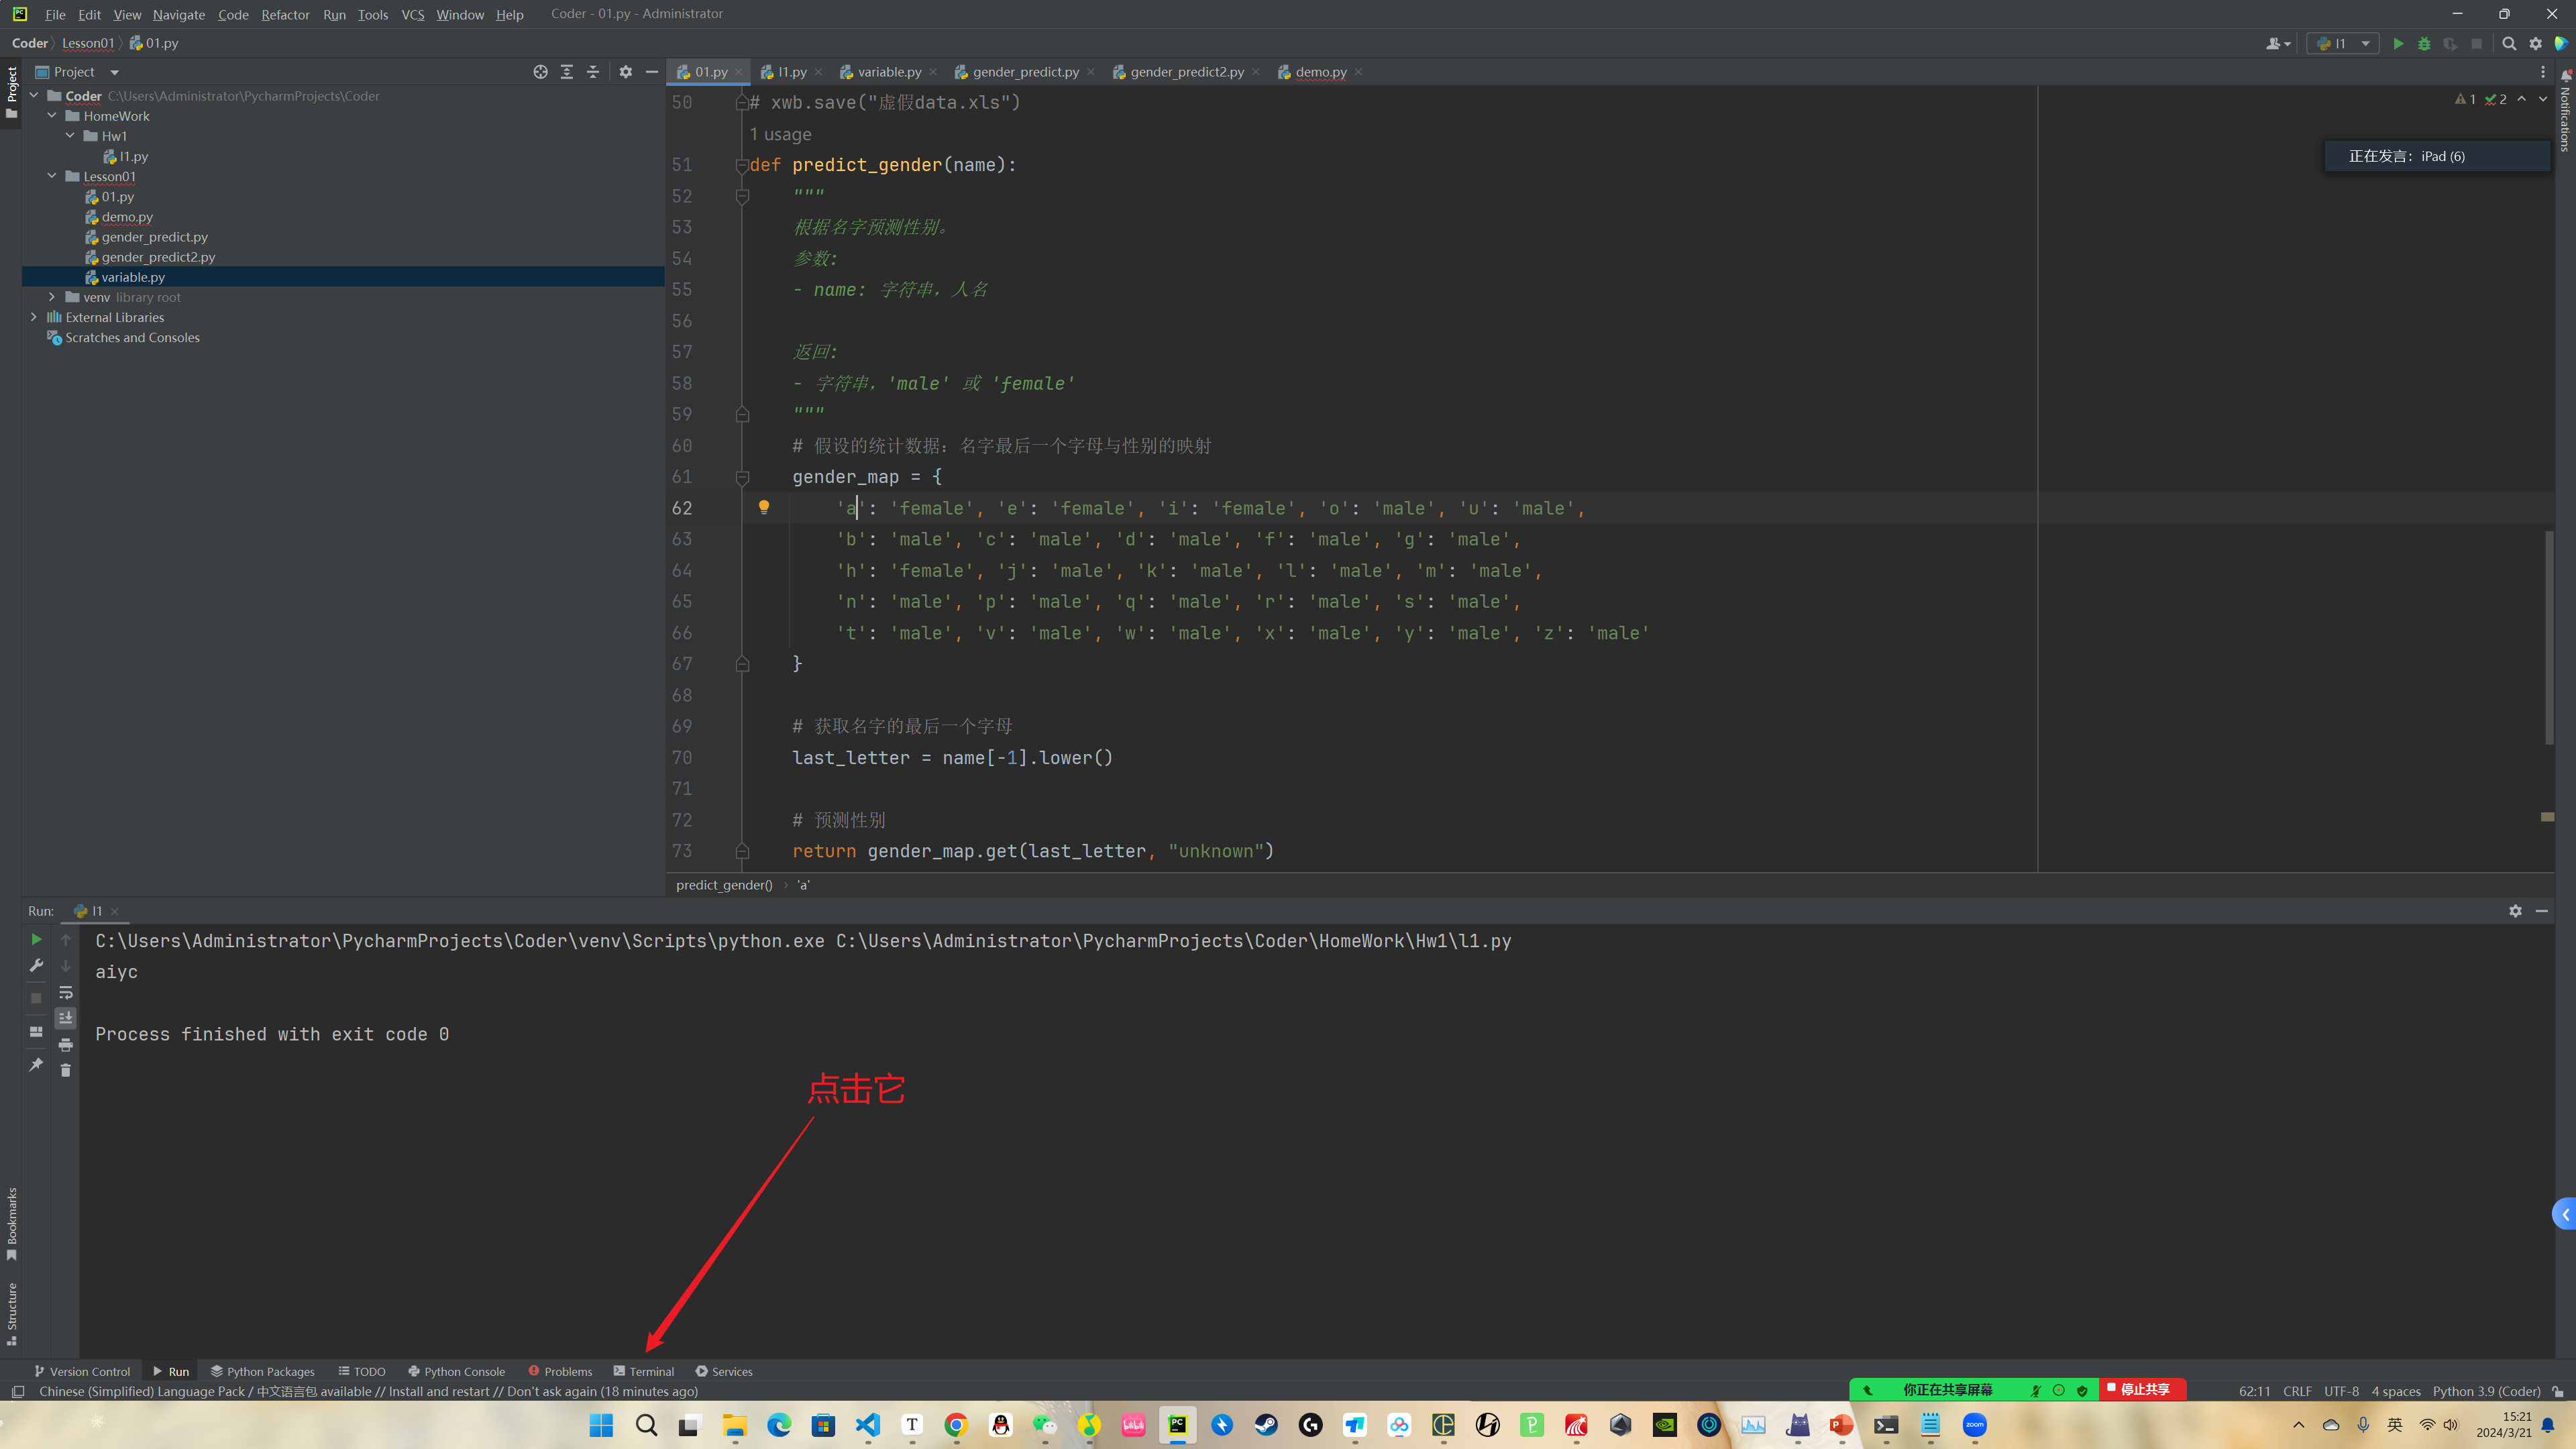The height and width of the screenshot is (1449, 2576).
Task: Start debugging with the bug icon
Action: point(2424,43)
